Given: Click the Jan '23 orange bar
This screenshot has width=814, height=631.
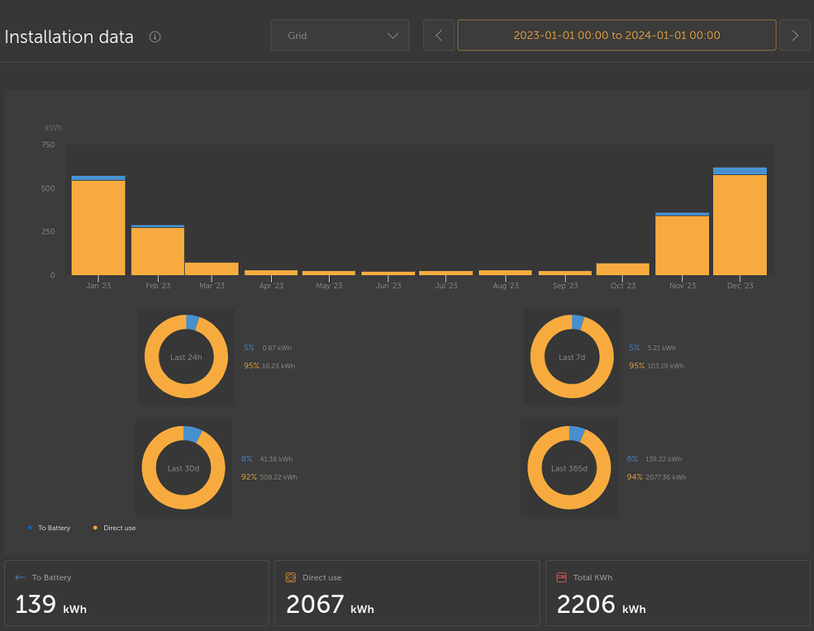Looking at the screenshot, I should coord(98,227).
